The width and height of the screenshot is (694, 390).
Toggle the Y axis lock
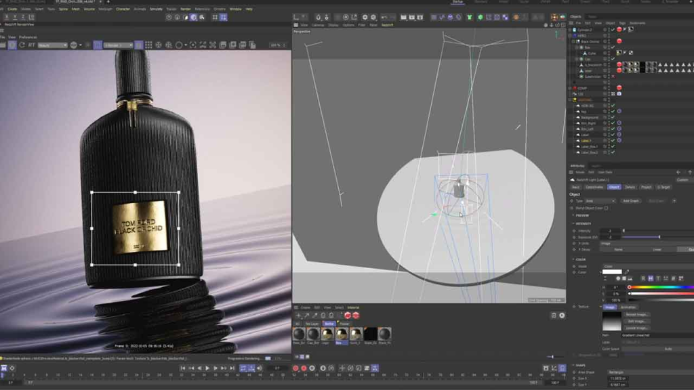[15, 17]
